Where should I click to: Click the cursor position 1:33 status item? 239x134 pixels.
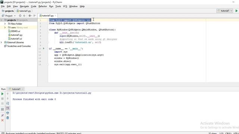221,133
